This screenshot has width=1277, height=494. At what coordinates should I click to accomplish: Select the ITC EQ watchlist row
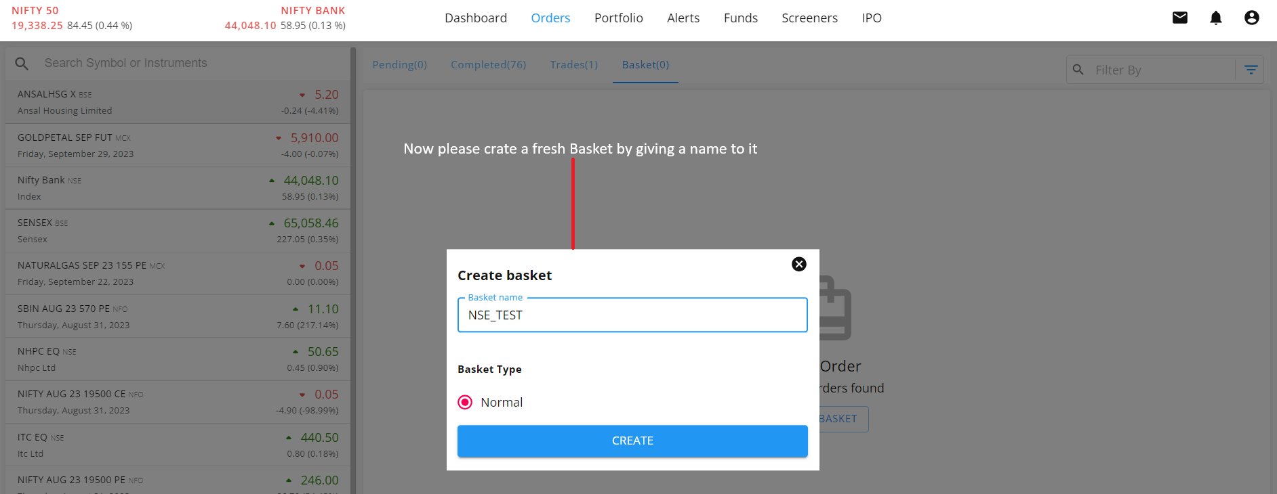[x=178, y=445]
